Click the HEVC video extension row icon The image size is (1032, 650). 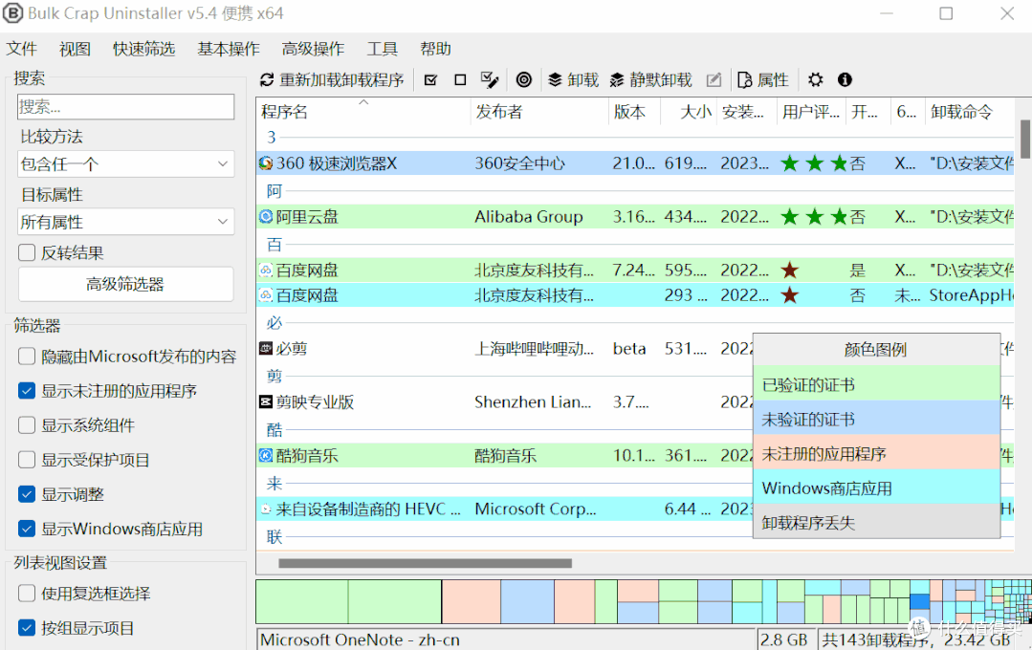point(266,509)
